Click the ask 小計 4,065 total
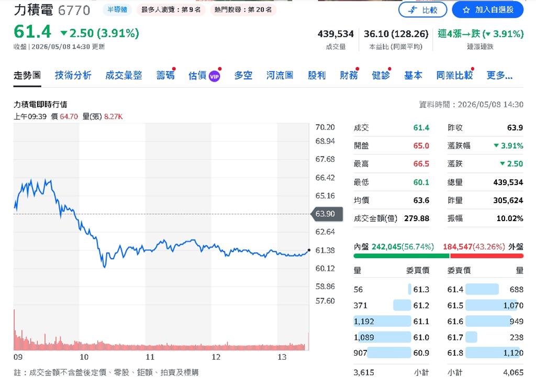Viewport: 536px width, 386px height. (x=513, y=372)
